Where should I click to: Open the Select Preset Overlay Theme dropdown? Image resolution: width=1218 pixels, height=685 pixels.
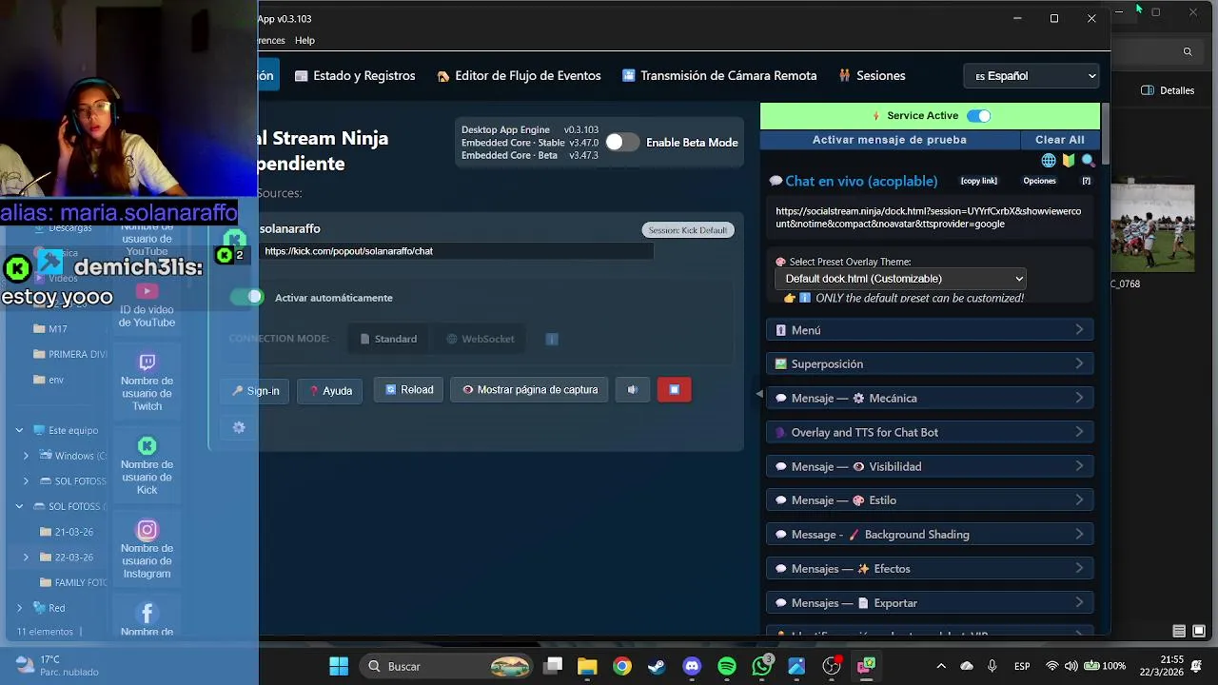pyautogui.click(x=900, y=279)
